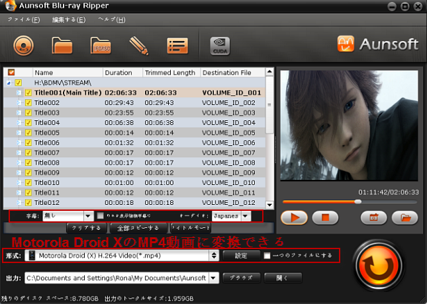Open the ヘルプ(H) menu
The image size is (427, 304).
(112, 20)
